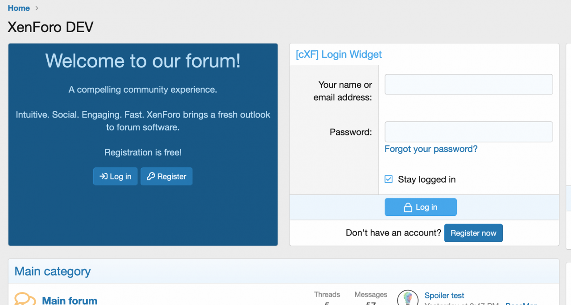This screenshot has width=571, height=305.
Task: Click the Welcome to our forum heading
Action: (143, 61)
